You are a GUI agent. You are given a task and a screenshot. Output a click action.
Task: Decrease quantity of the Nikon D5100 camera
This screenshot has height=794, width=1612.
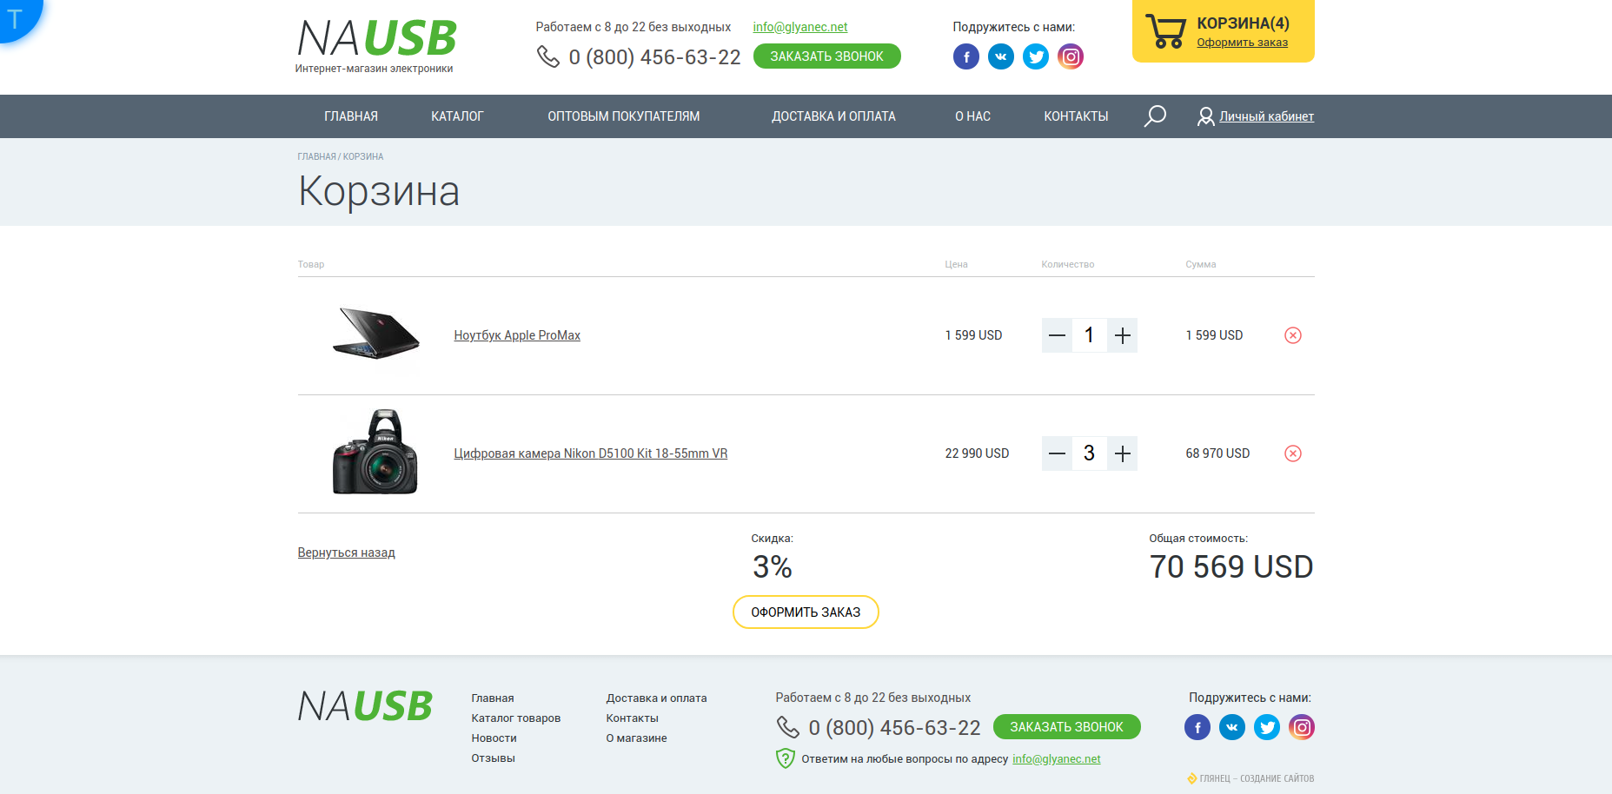(x=1057, y=453)
